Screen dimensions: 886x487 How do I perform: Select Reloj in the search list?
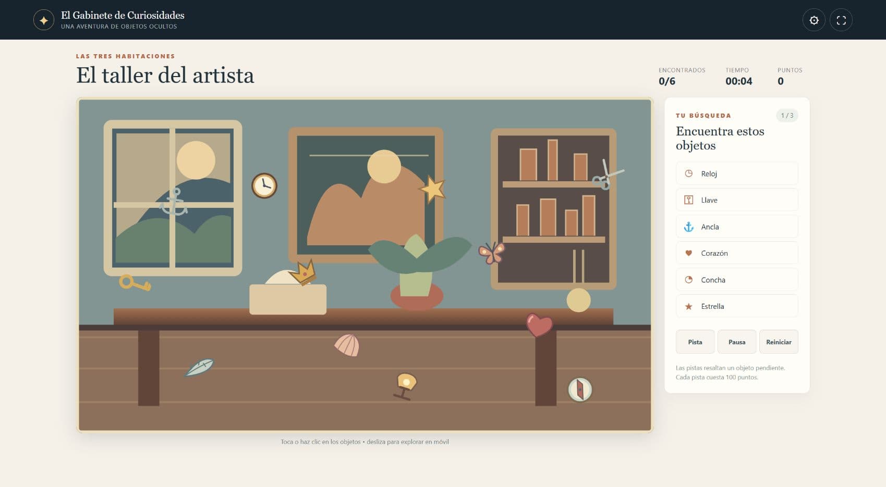(736, 173)
